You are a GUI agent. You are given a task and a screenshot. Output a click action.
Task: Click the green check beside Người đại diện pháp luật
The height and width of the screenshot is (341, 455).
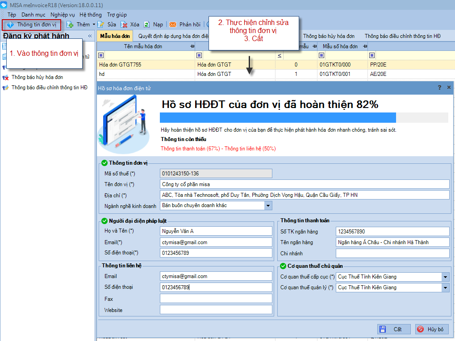click(104, 221)
